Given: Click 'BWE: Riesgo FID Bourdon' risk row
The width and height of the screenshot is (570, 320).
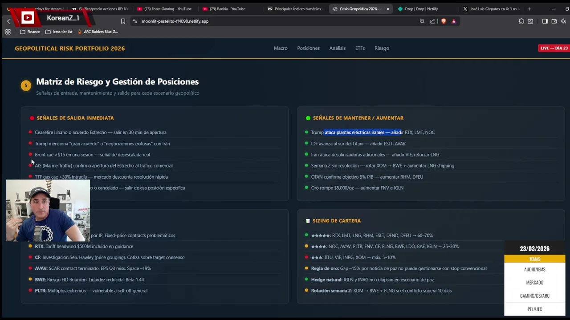Looking at the screenshot, I should pyautogui.click(x=89, y=280).
